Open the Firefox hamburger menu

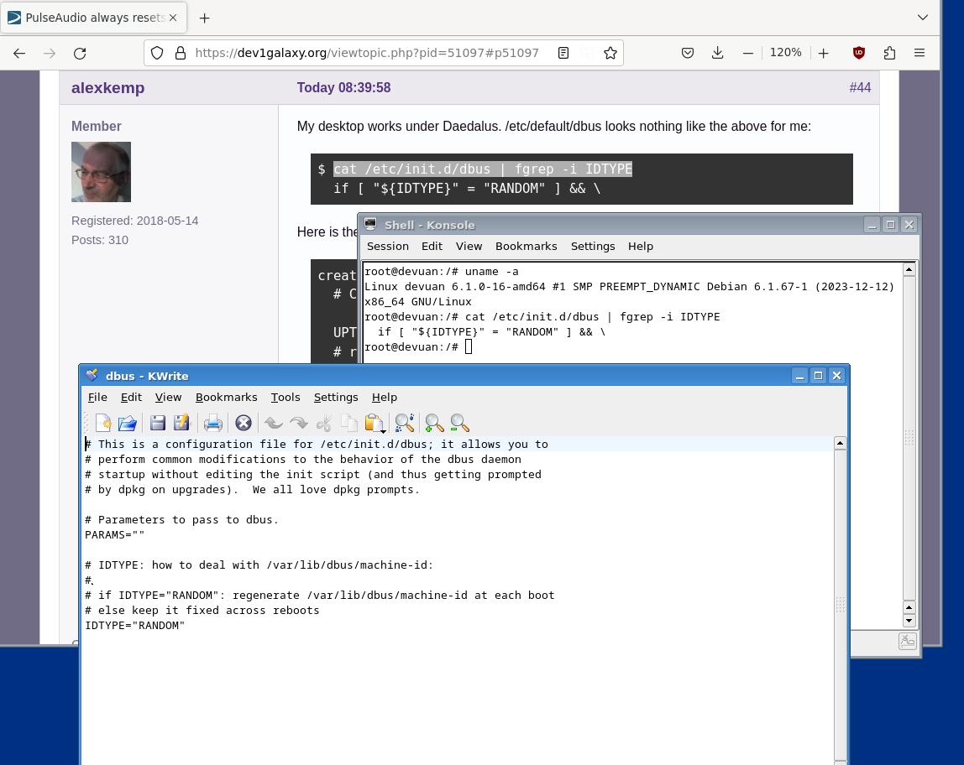click(x=919, y=53)
